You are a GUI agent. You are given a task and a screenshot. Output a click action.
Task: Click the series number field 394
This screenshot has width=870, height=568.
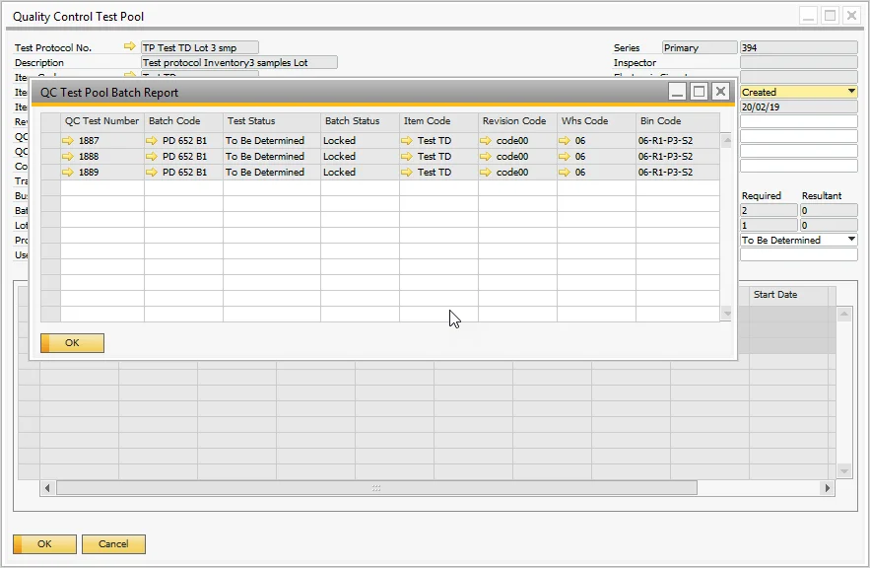tap(799, 47)
